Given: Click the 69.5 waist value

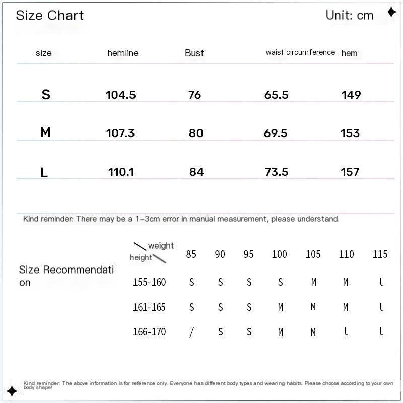Looking at the screenshot, I should (x=276, y=133).
